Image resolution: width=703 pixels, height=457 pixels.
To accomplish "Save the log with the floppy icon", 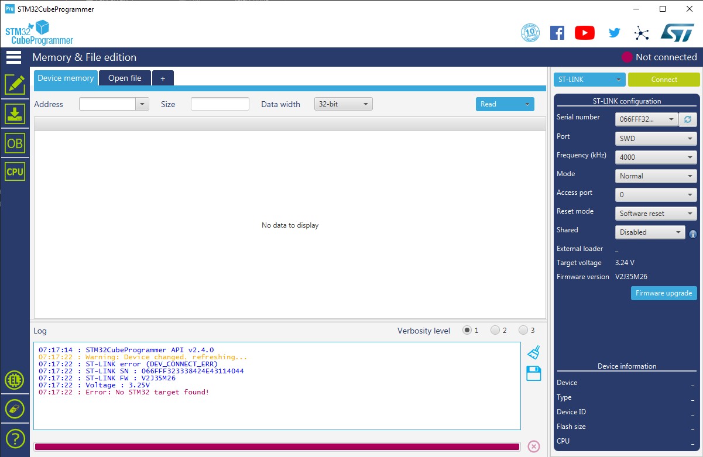I will 533,373.
